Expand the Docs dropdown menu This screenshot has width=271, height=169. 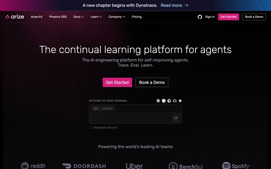[79, 17]
